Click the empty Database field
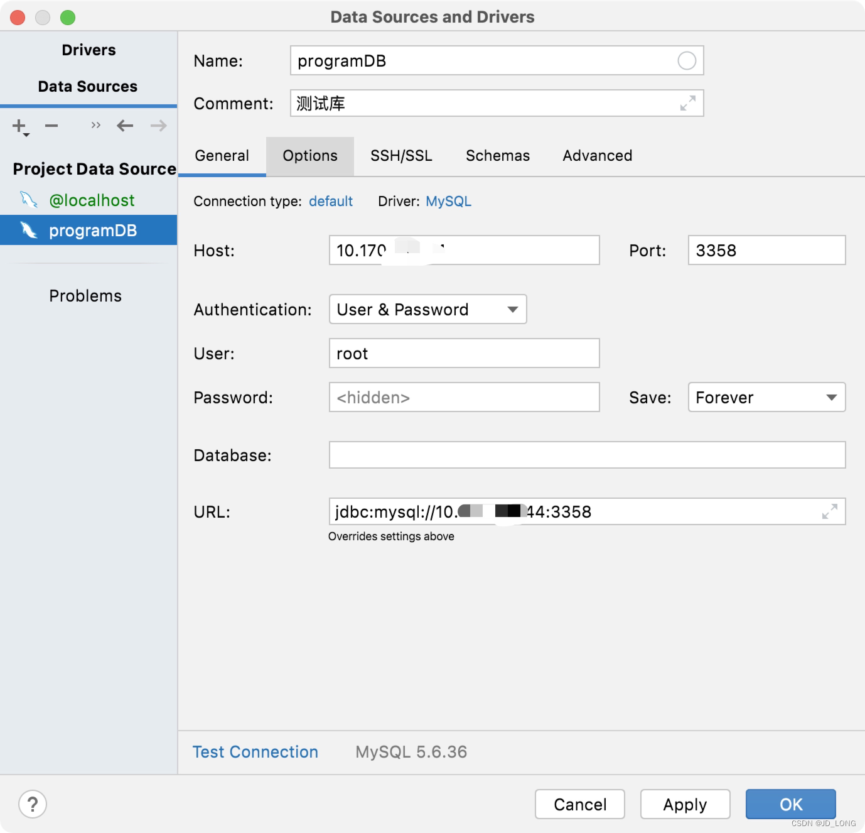Viewport: 865px width, 833px height. (588, 455)
